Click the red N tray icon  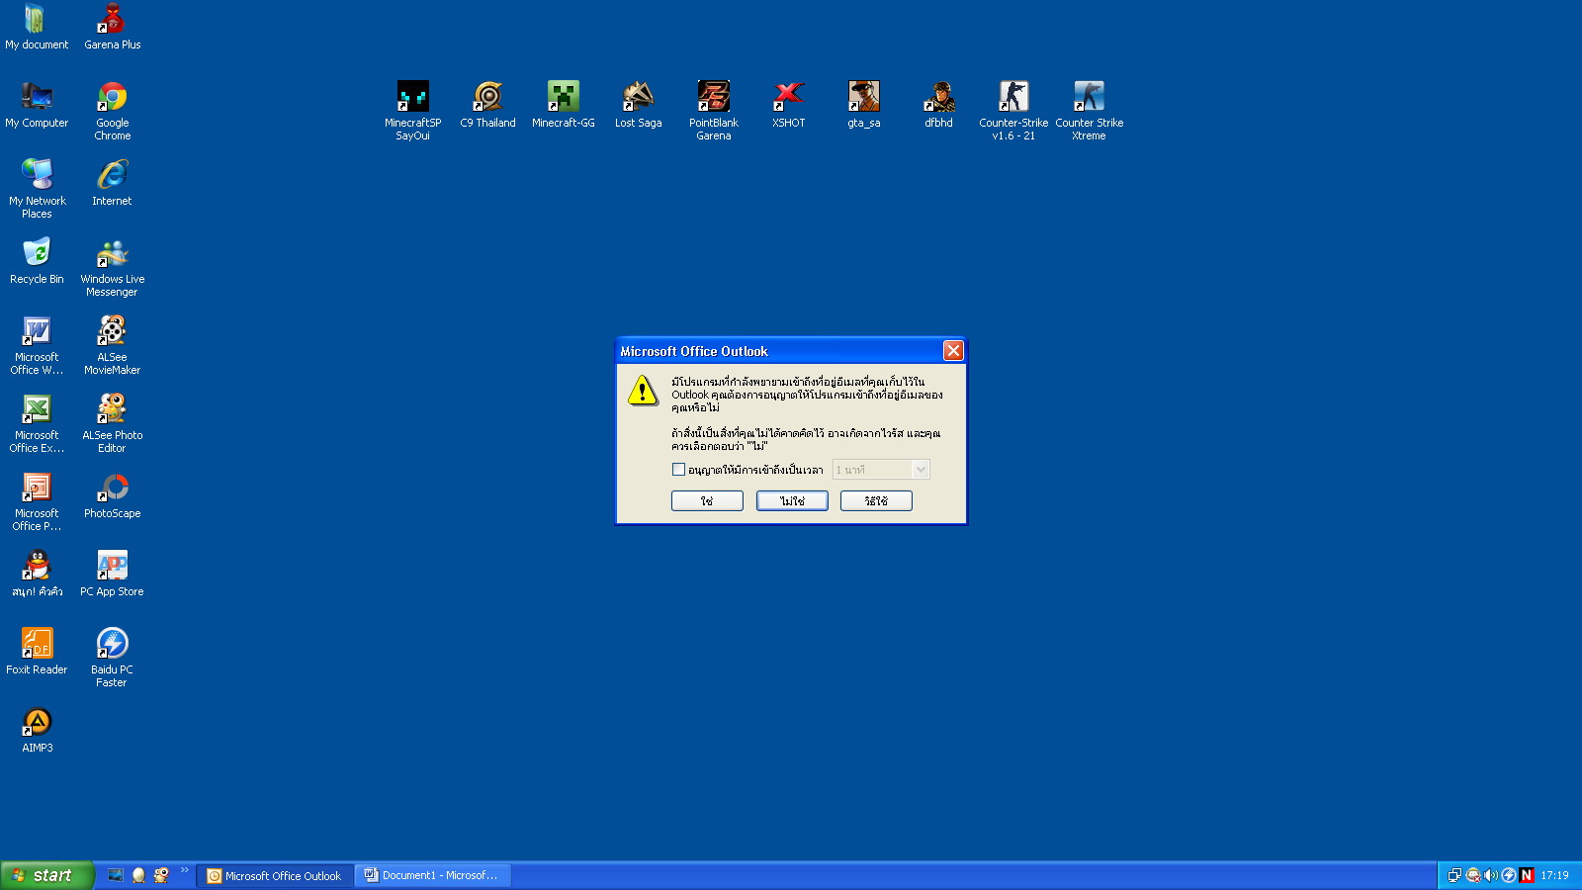click(x=1527, y=875)
